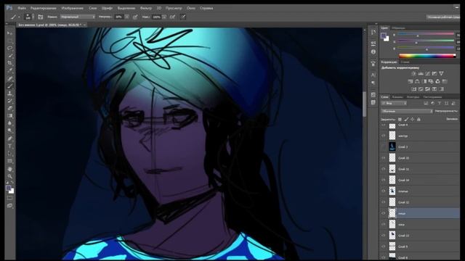The width and height of the screenshot is (465, 261).
Task: Hide the Слой 12 layer
Action: (383, 202)
